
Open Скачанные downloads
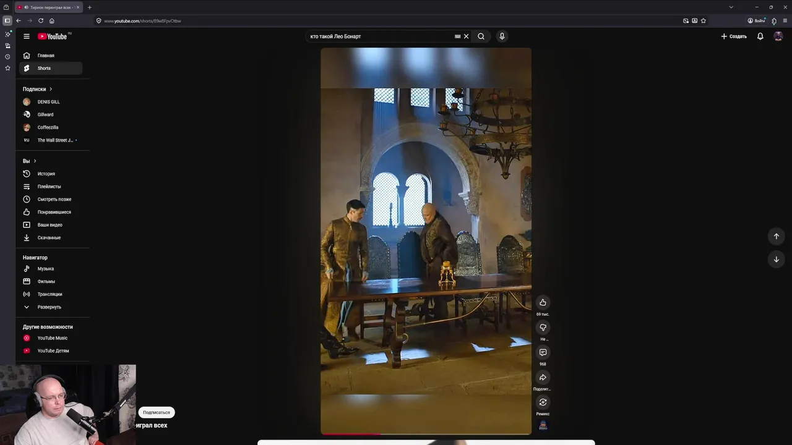pos(49,237)
